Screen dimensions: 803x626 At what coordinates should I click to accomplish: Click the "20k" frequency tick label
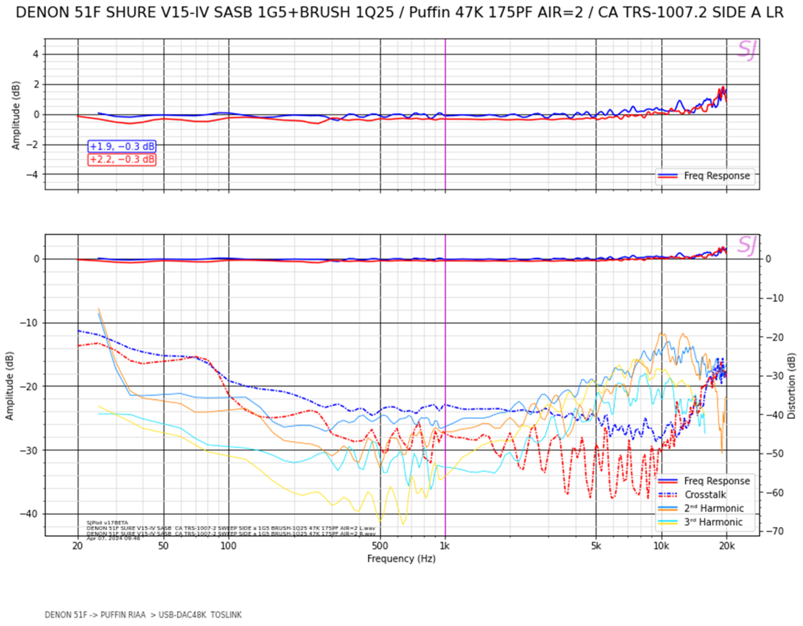click(727, 546)
